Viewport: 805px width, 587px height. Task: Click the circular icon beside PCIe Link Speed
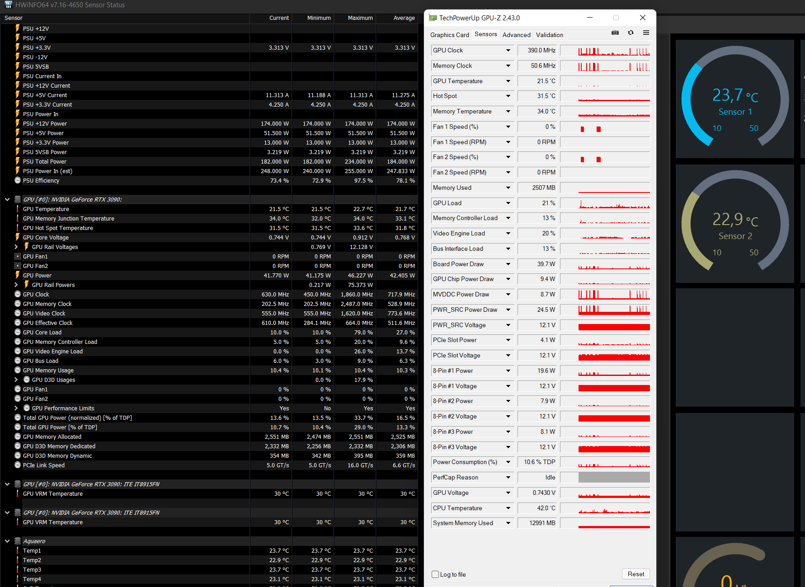18,465
